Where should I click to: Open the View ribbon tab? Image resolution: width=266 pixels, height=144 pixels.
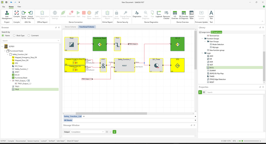(x=19, y=6)
